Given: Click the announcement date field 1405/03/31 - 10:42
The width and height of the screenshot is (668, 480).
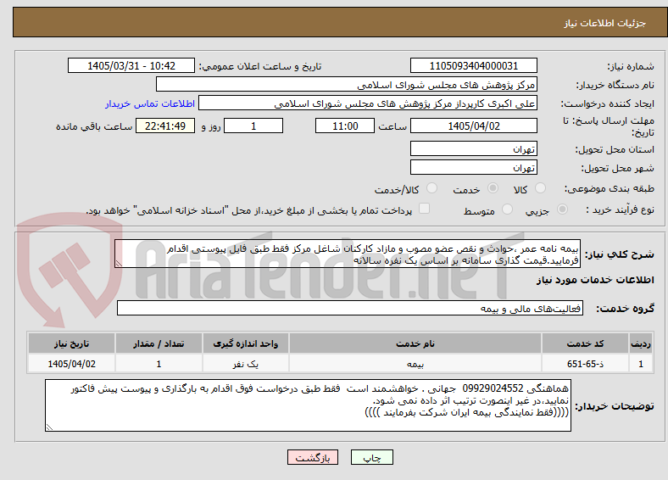Looking at the screenshot, I should click(x=131, y=65).
